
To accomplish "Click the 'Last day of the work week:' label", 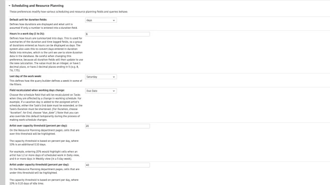I will click(x=25, y=76).
